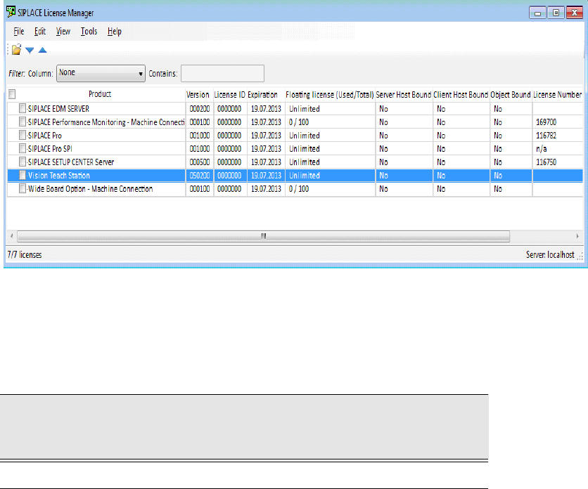Check the SIPLACE SETUP CENTER Server checkbox
This screenshot has height=489, width=588.
click(23, 162)
